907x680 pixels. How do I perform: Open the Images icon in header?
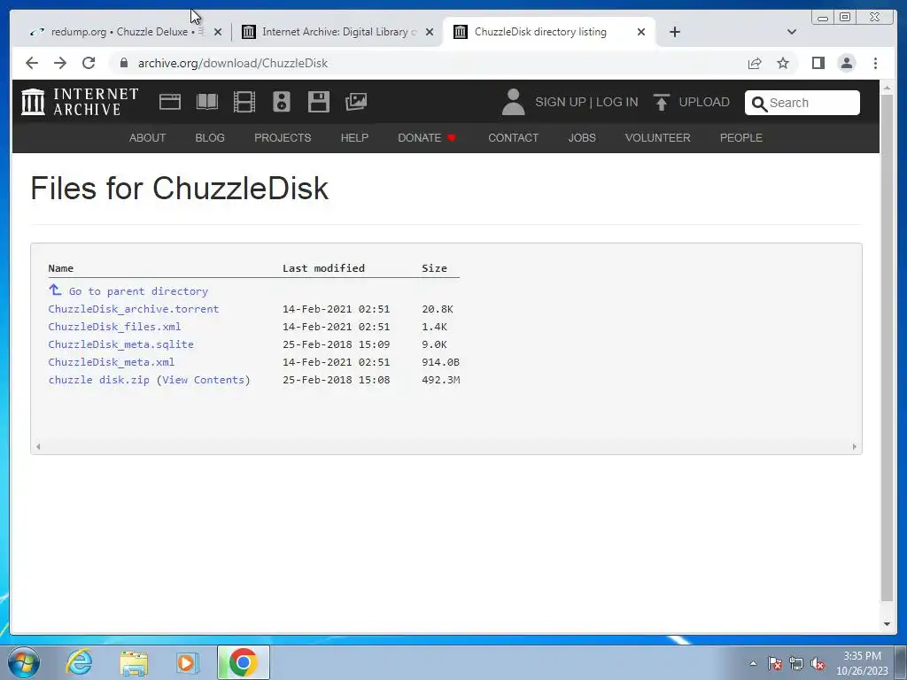click(x=356, y=102)
